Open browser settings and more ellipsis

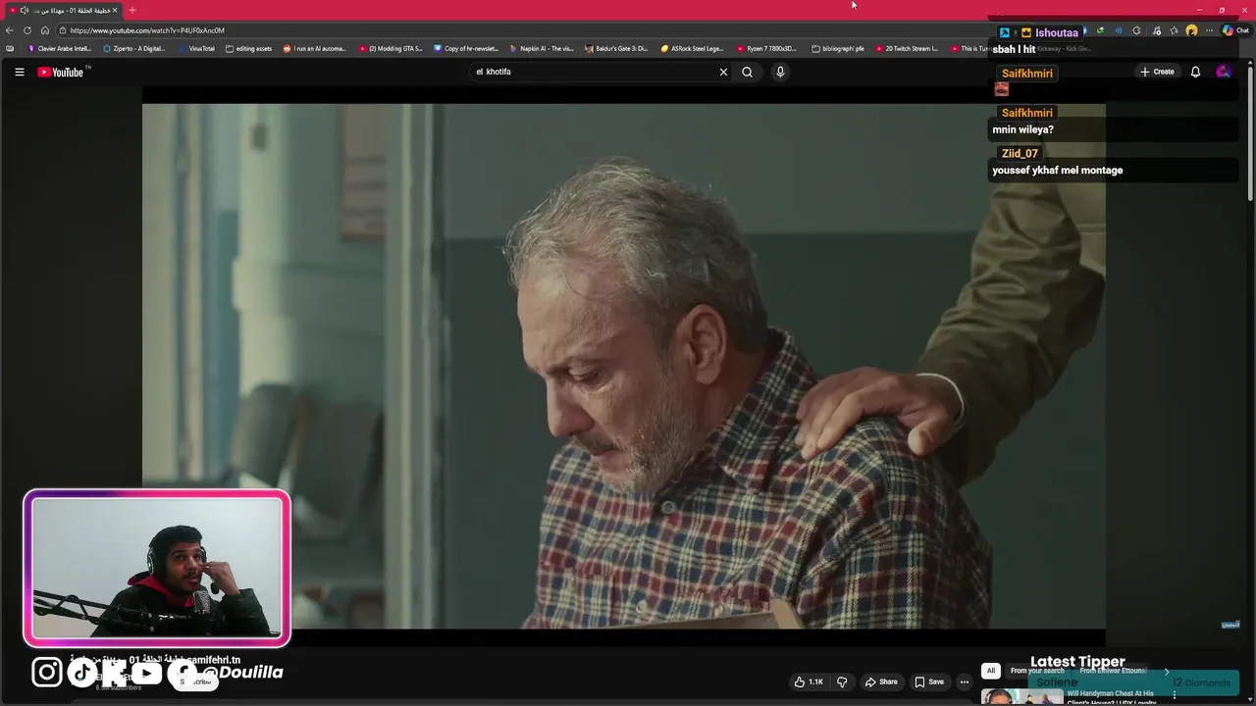tap(1208, 30)
